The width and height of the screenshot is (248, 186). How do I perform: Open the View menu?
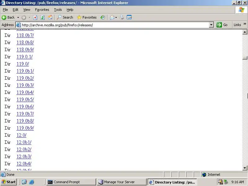click(27, 10)
